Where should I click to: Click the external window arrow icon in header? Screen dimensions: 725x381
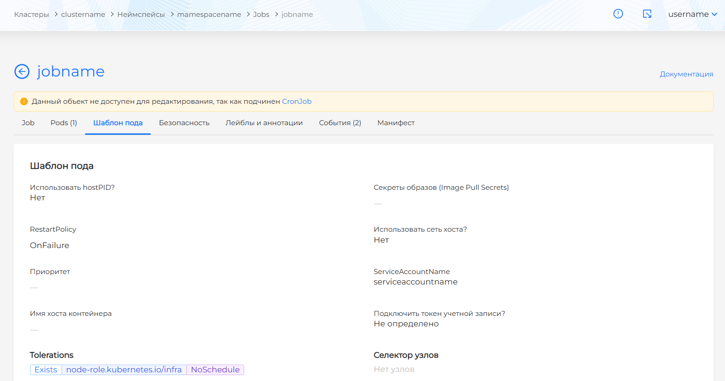tap(647, 14)
